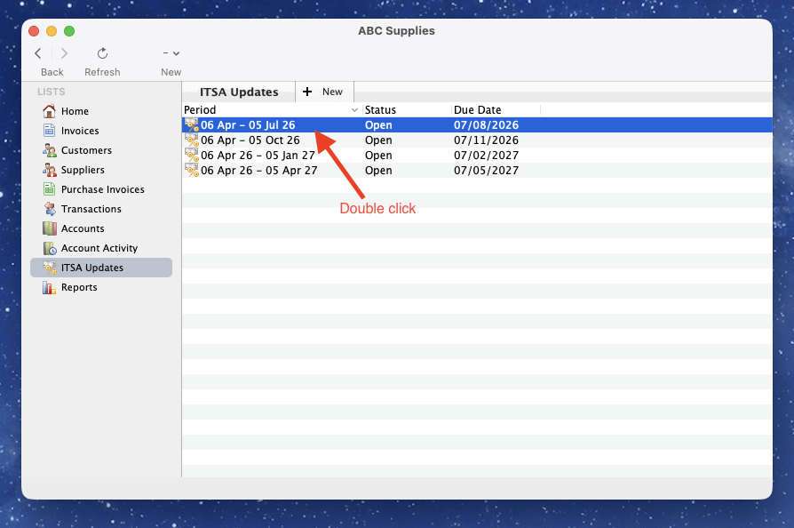Go to Home in sidebar

click(75, 111)
